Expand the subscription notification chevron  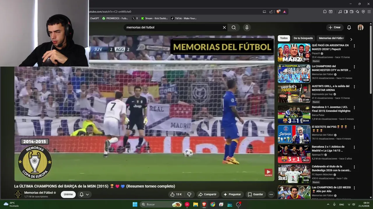87,194
